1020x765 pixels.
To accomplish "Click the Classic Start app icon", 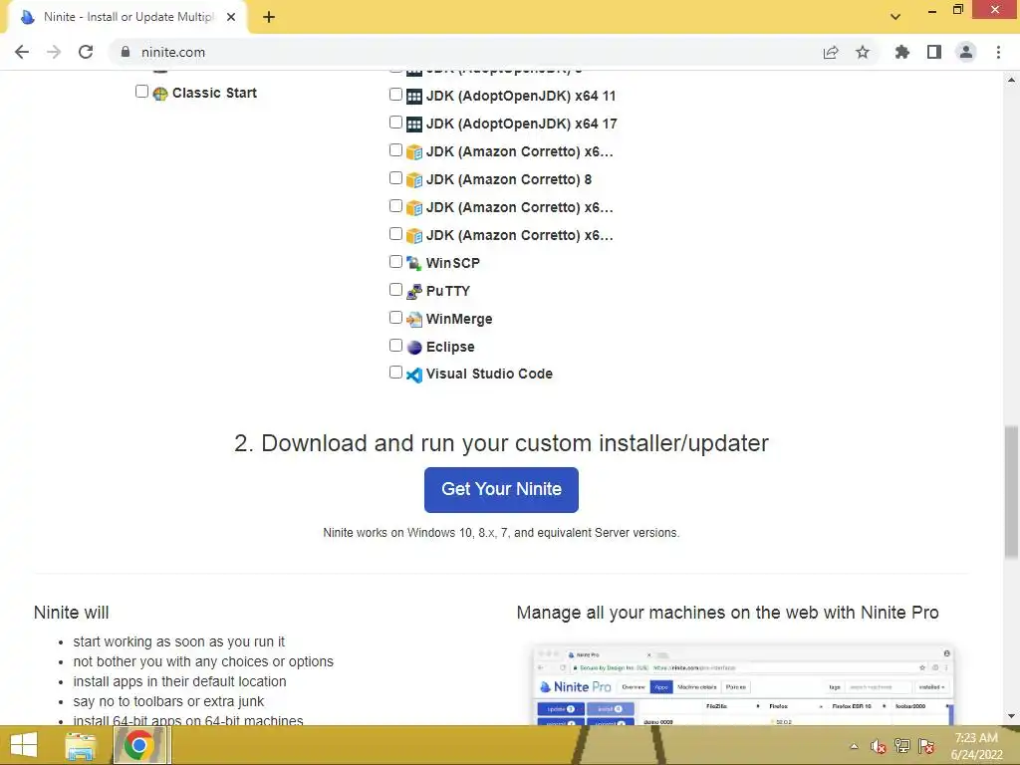I will (160, 93).
